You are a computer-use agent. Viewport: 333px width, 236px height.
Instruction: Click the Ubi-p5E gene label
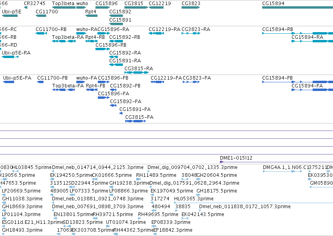12,12
